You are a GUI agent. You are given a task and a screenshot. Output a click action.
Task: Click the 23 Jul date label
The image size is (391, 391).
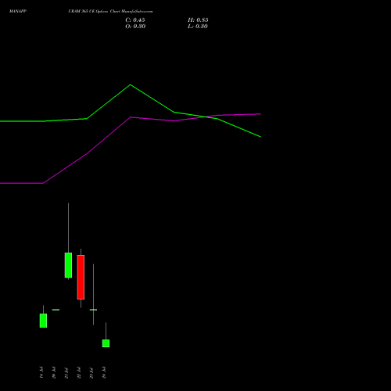coord(91,372)
